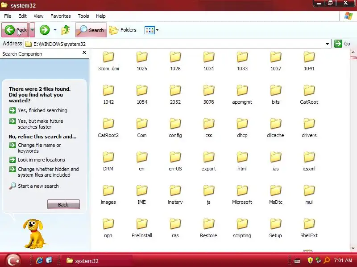The height and width of the screenshot is (267, 357).
Task: Click the 7:01 AM clock
Action: coord(343,260)
